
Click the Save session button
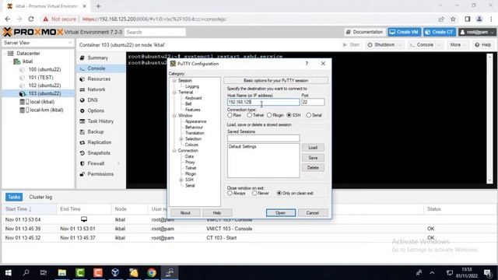313,158
